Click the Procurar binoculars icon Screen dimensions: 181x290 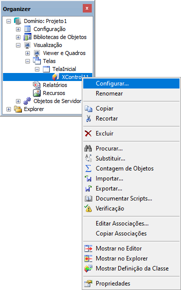[88, 148]
